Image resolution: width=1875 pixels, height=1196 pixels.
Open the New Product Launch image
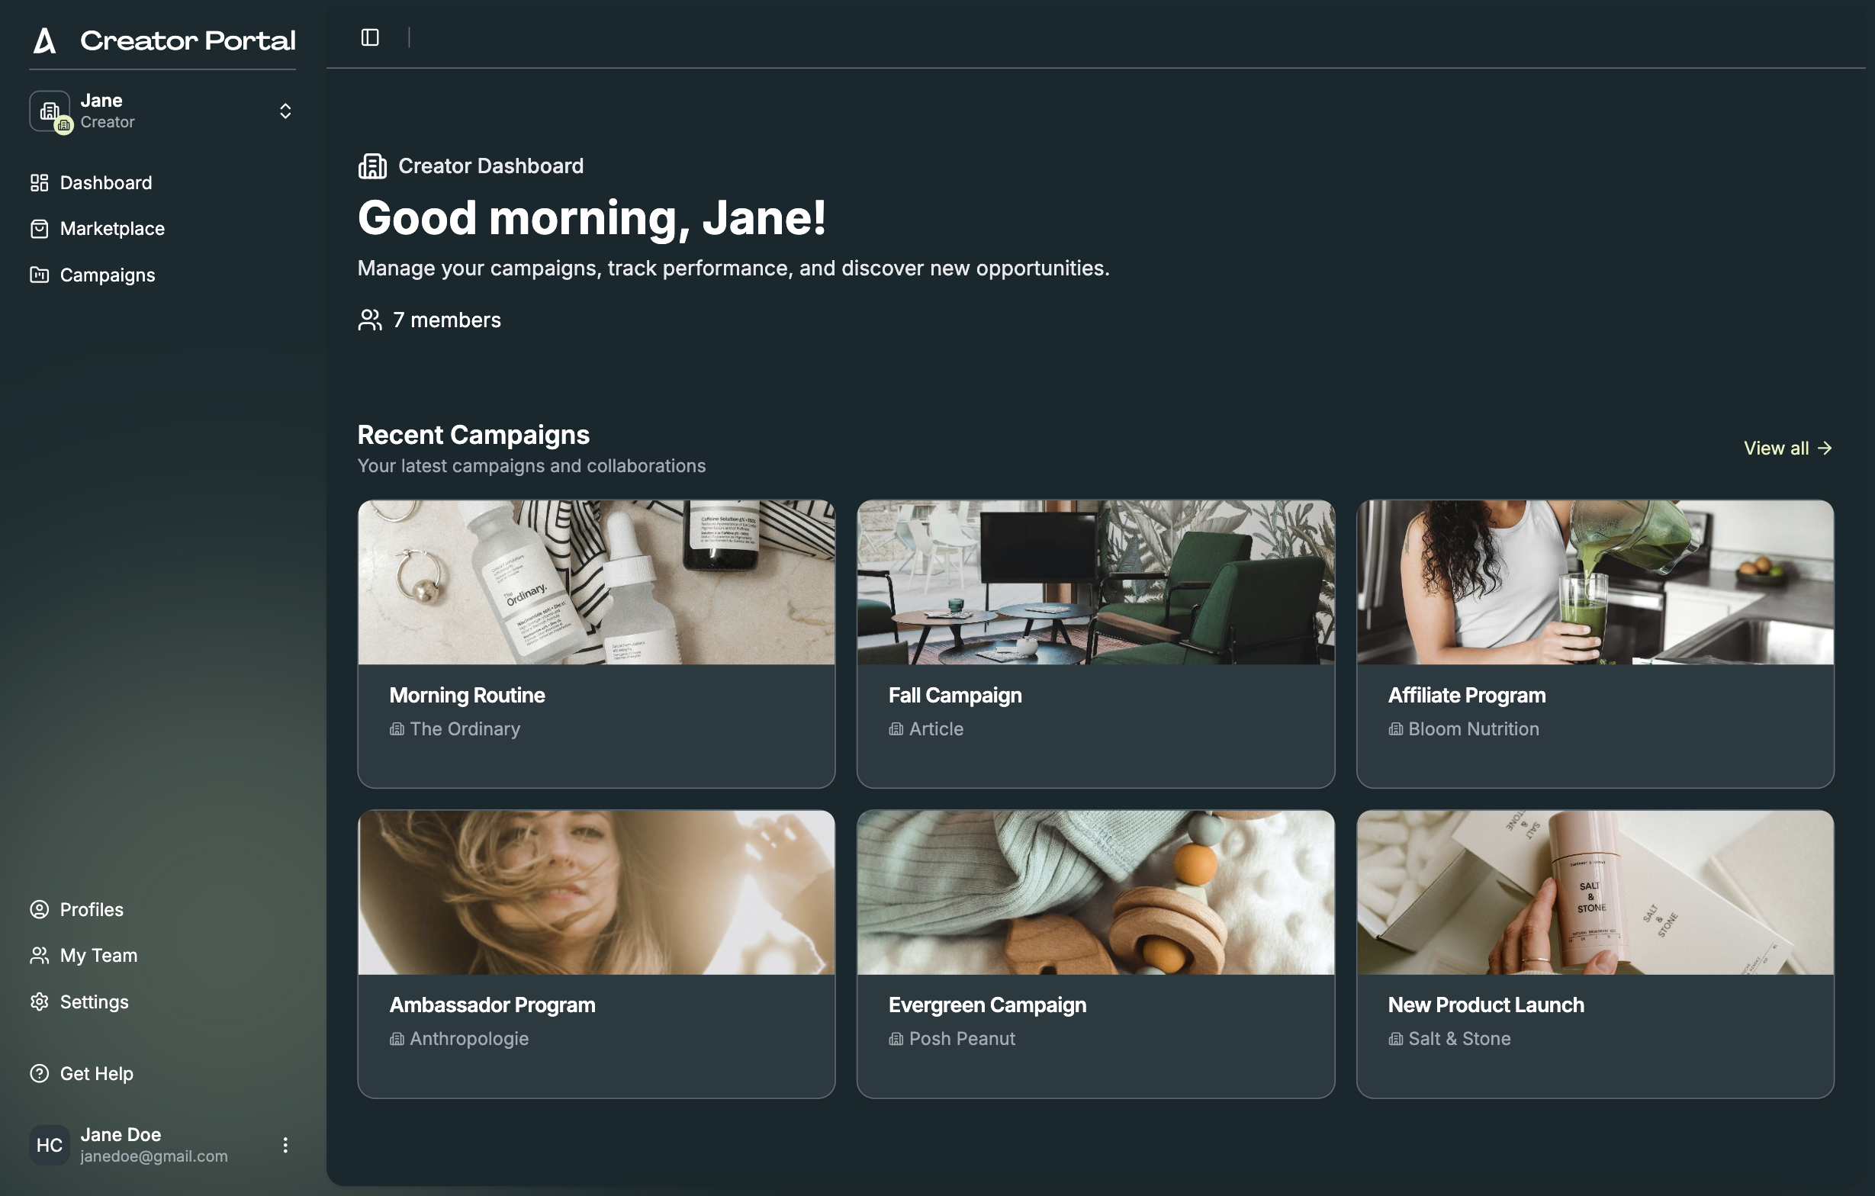[x=1594, y=892]
